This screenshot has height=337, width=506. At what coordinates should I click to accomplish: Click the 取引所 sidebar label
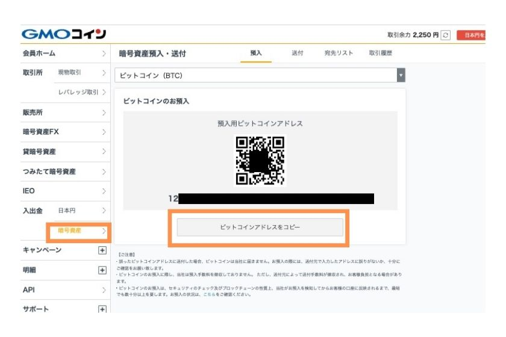33,73
